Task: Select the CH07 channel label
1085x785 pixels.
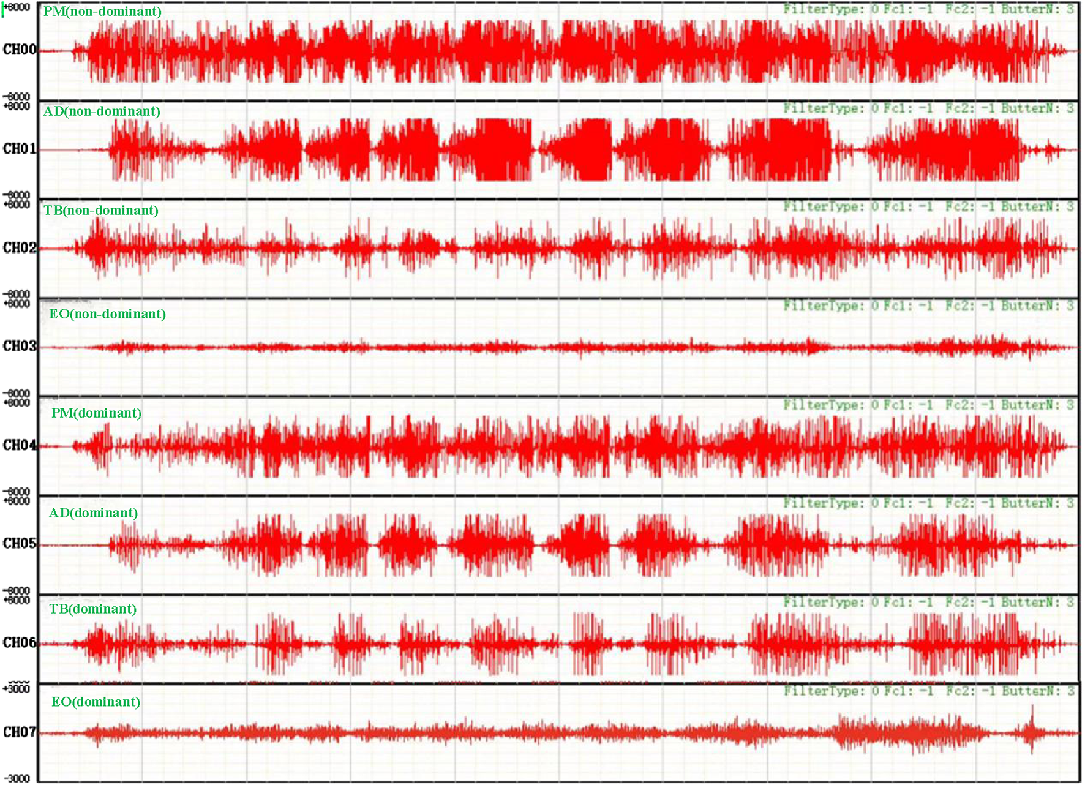Action: tap(20, 732)
